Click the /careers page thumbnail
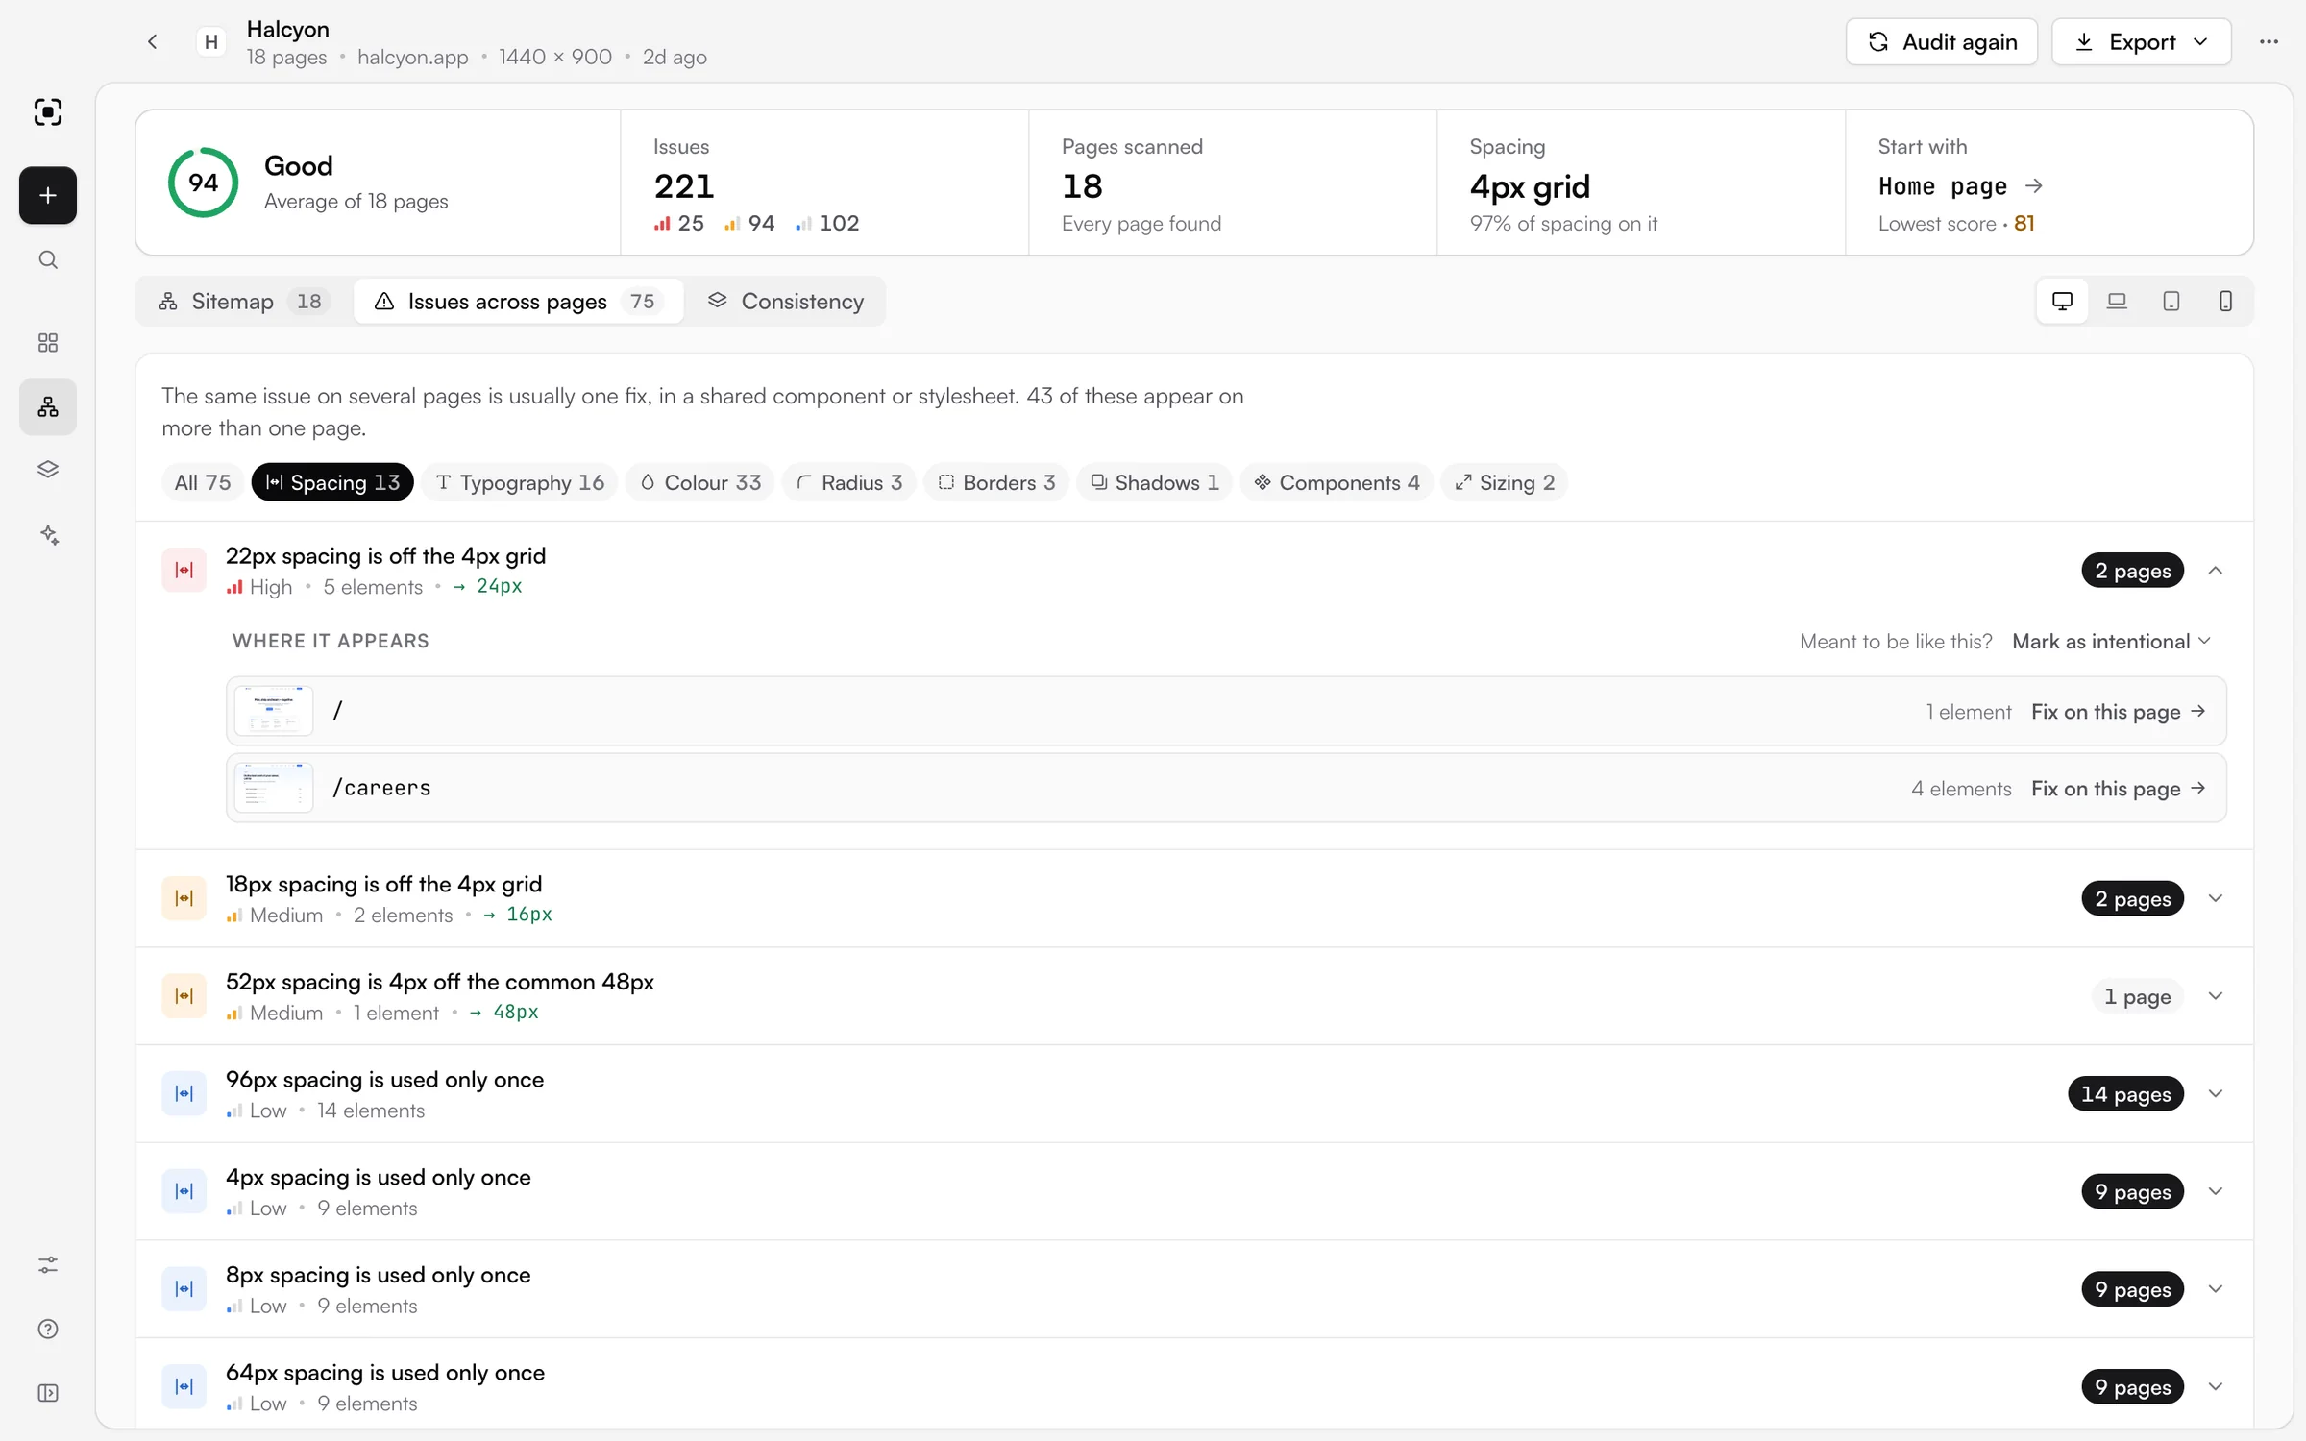The width and height of the screenshot is (2306, 1441). pos(274,788)
